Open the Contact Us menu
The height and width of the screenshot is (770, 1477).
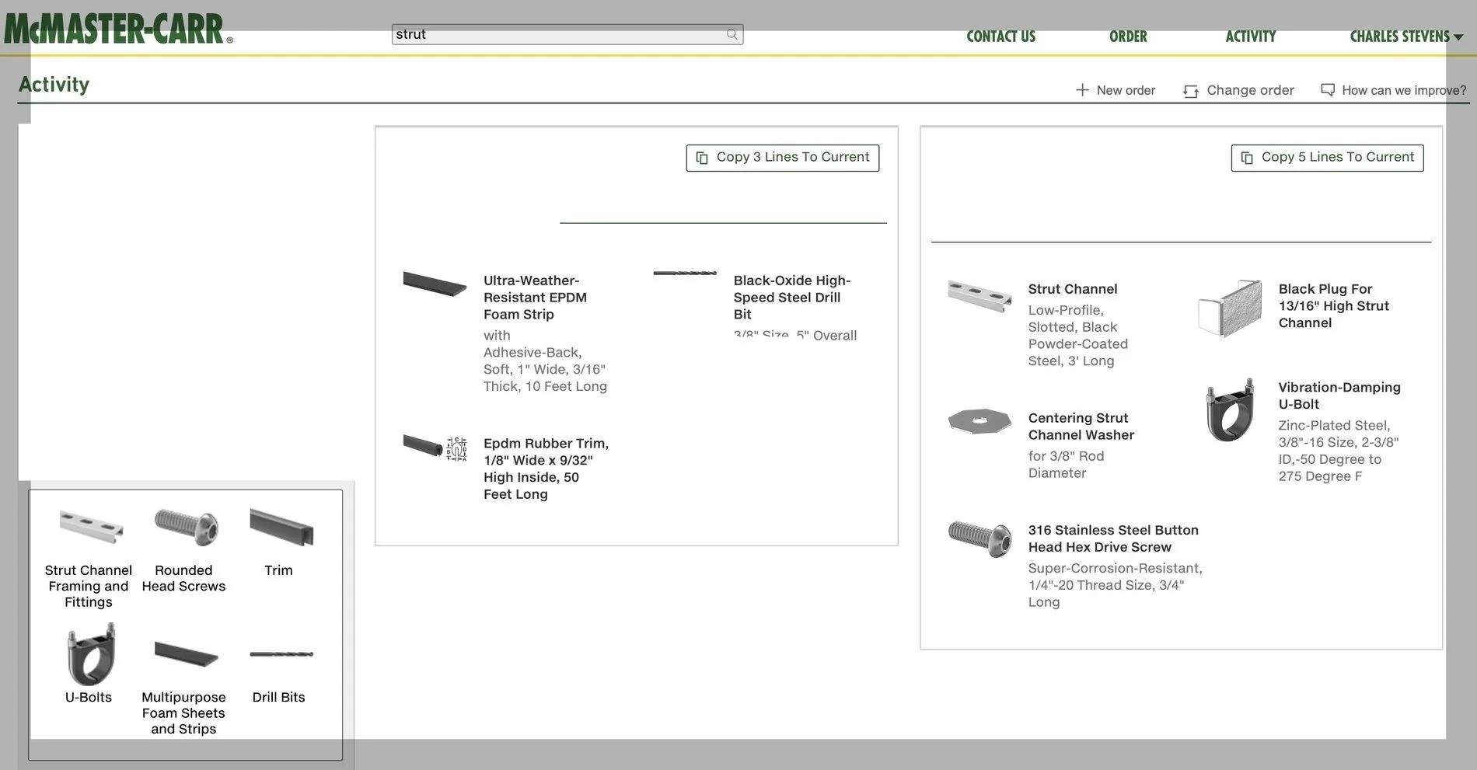1000,37
